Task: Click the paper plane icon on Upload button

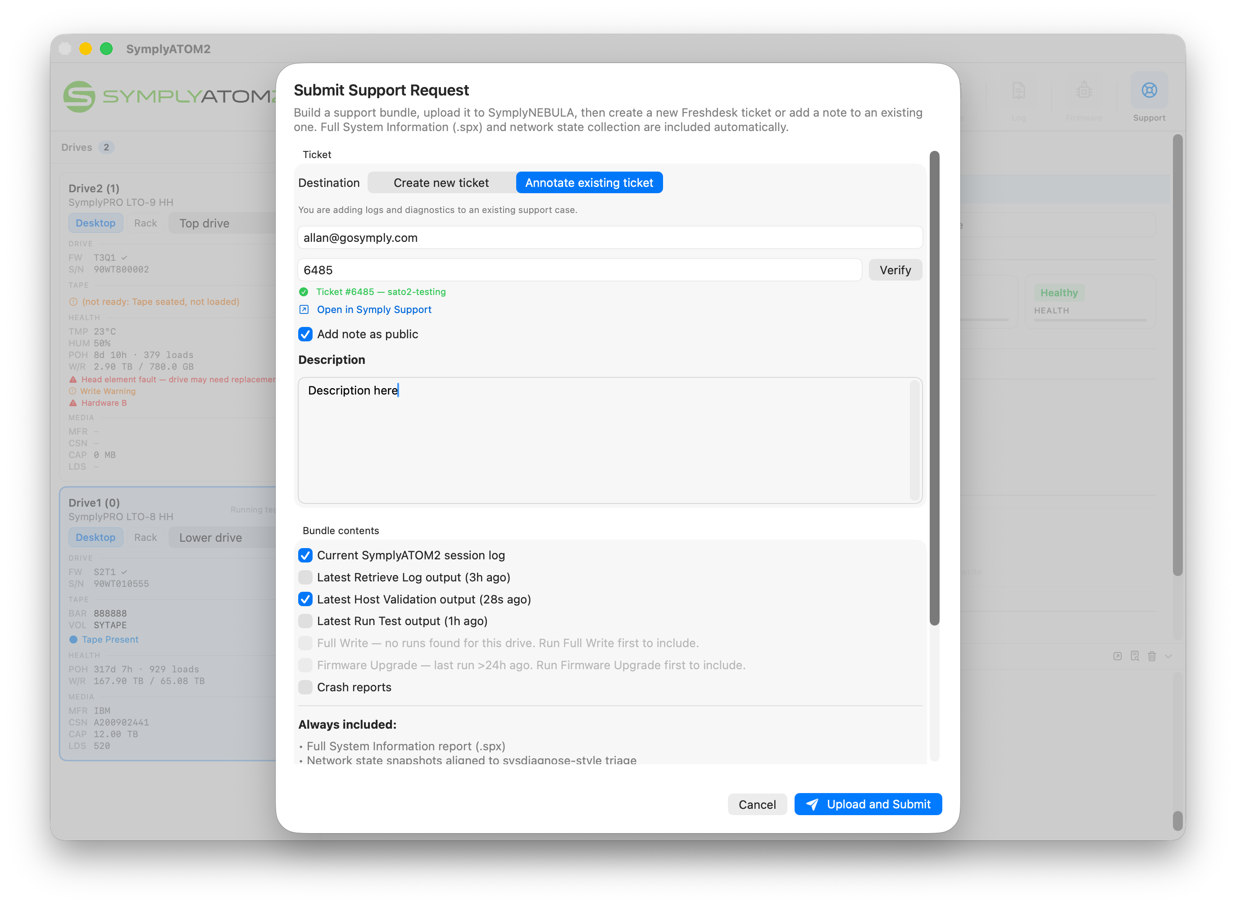Action: tap(812, 804)
